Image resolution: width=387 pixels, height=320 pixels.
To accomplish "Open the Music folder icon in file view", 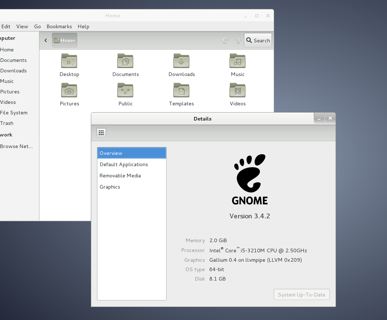I will (x=237, y=61).
